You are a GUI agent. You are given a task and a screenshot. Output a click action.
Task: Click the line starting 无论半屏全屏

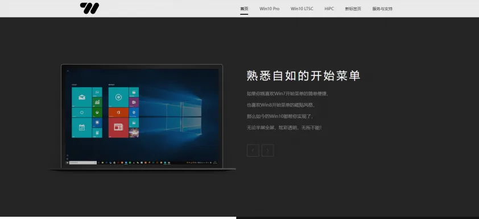(284, 128)
